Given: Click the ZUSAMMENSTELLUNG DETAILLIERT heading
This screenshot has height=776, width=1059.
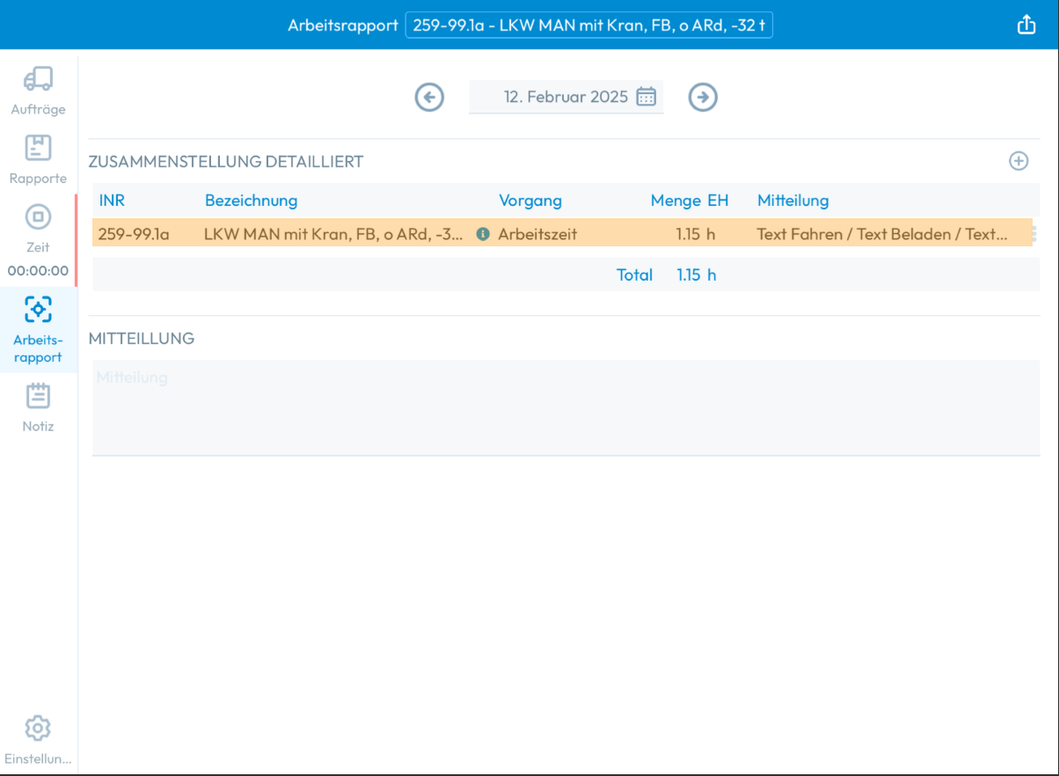Looking at the screenshot, I should tap(226, 162).
